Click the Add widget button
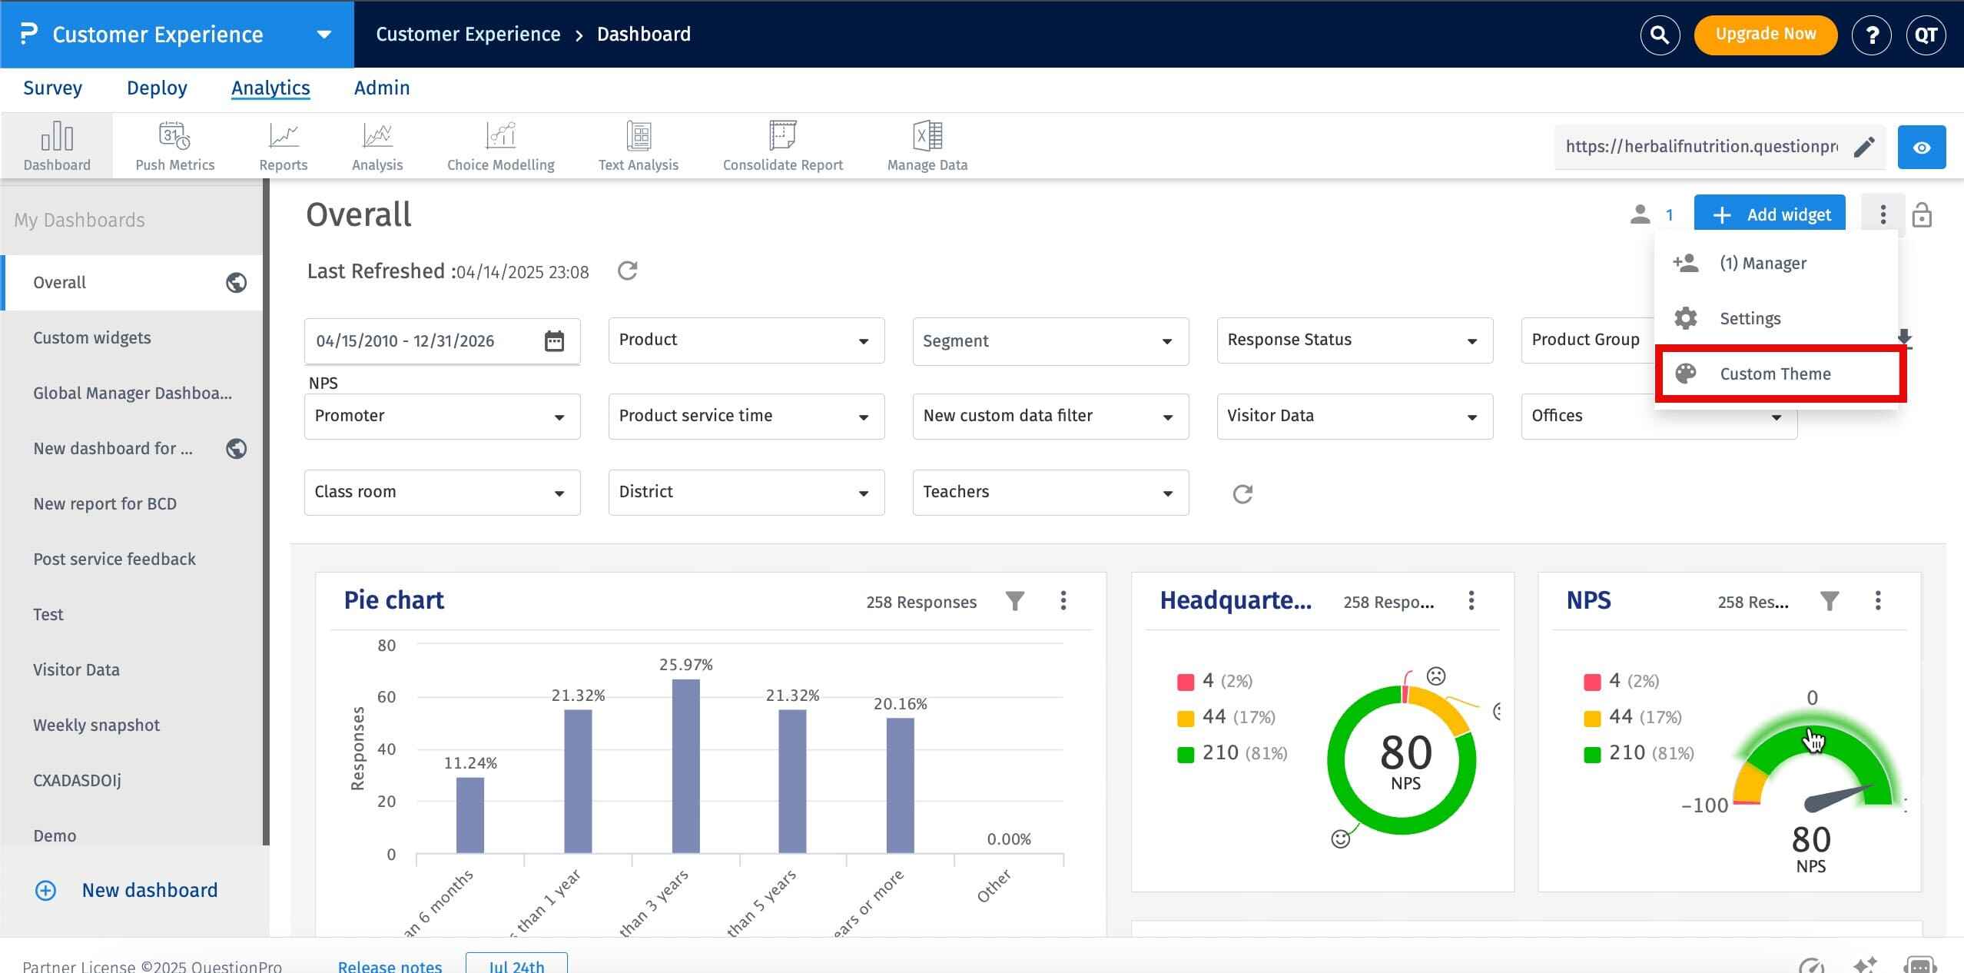Viewport: 1964px width, 973px height. pos(1769,215)
